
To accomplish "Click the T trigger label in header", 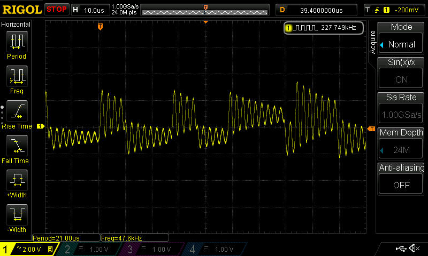I will pyautogui.click(x=368, y=10).
